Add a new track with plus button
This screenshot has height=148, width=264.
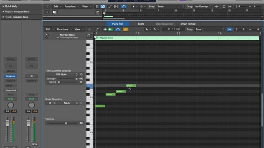[x=47, y=12]
